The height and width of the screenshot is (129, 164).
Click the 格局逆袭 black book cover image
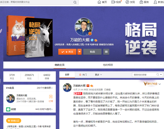pos(39,38)
